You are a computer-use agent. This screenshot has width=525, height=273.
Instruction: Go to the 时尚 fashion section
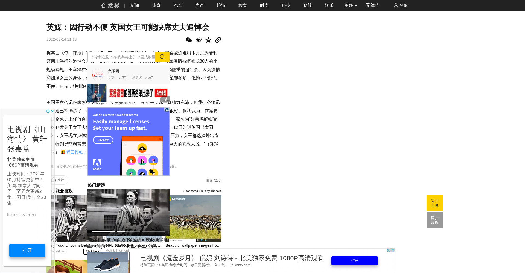click(264, 5)
